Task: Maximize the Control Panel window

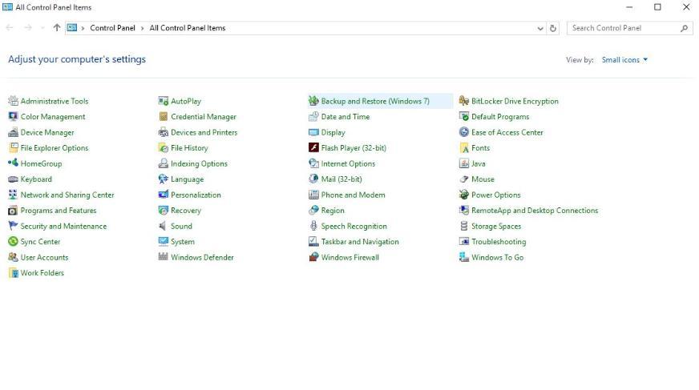Action: (x=657, y=7)
